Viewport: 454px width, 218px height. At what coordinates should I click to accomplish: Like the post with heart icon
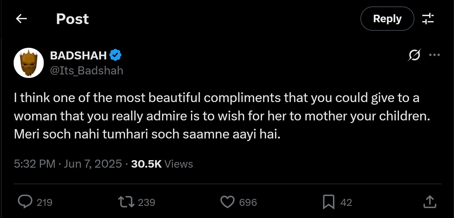click(227, 202)
